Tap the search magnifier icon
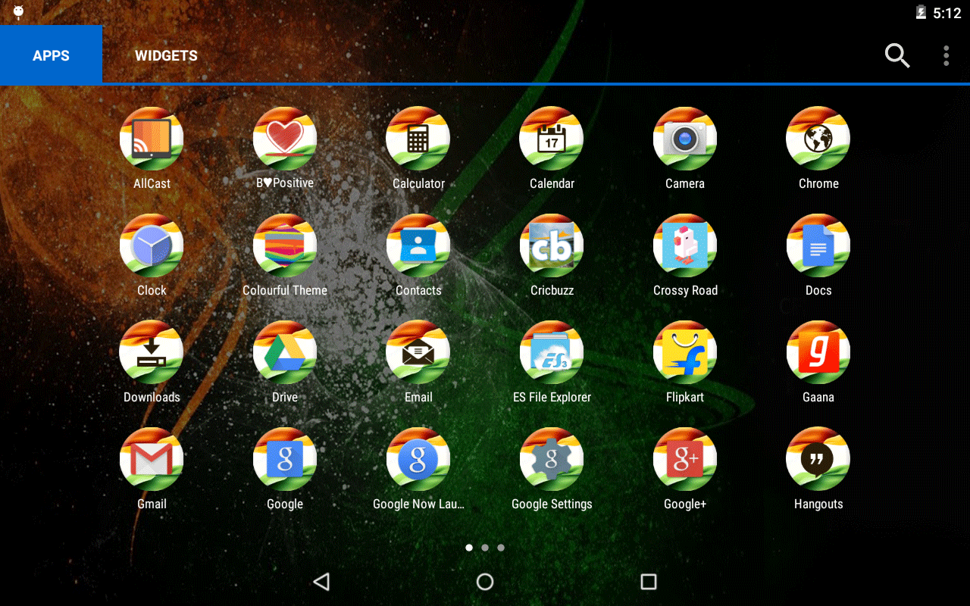This screenshot has width=970, height=606. (897, 55)
